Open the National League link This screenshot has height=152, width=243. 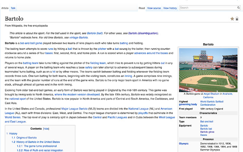click(x=138, y=109)
